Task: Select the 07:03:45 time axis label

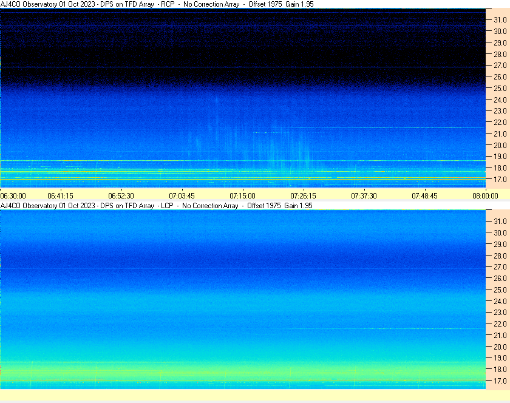Action: pyautogui.click(x=182, y=196)
